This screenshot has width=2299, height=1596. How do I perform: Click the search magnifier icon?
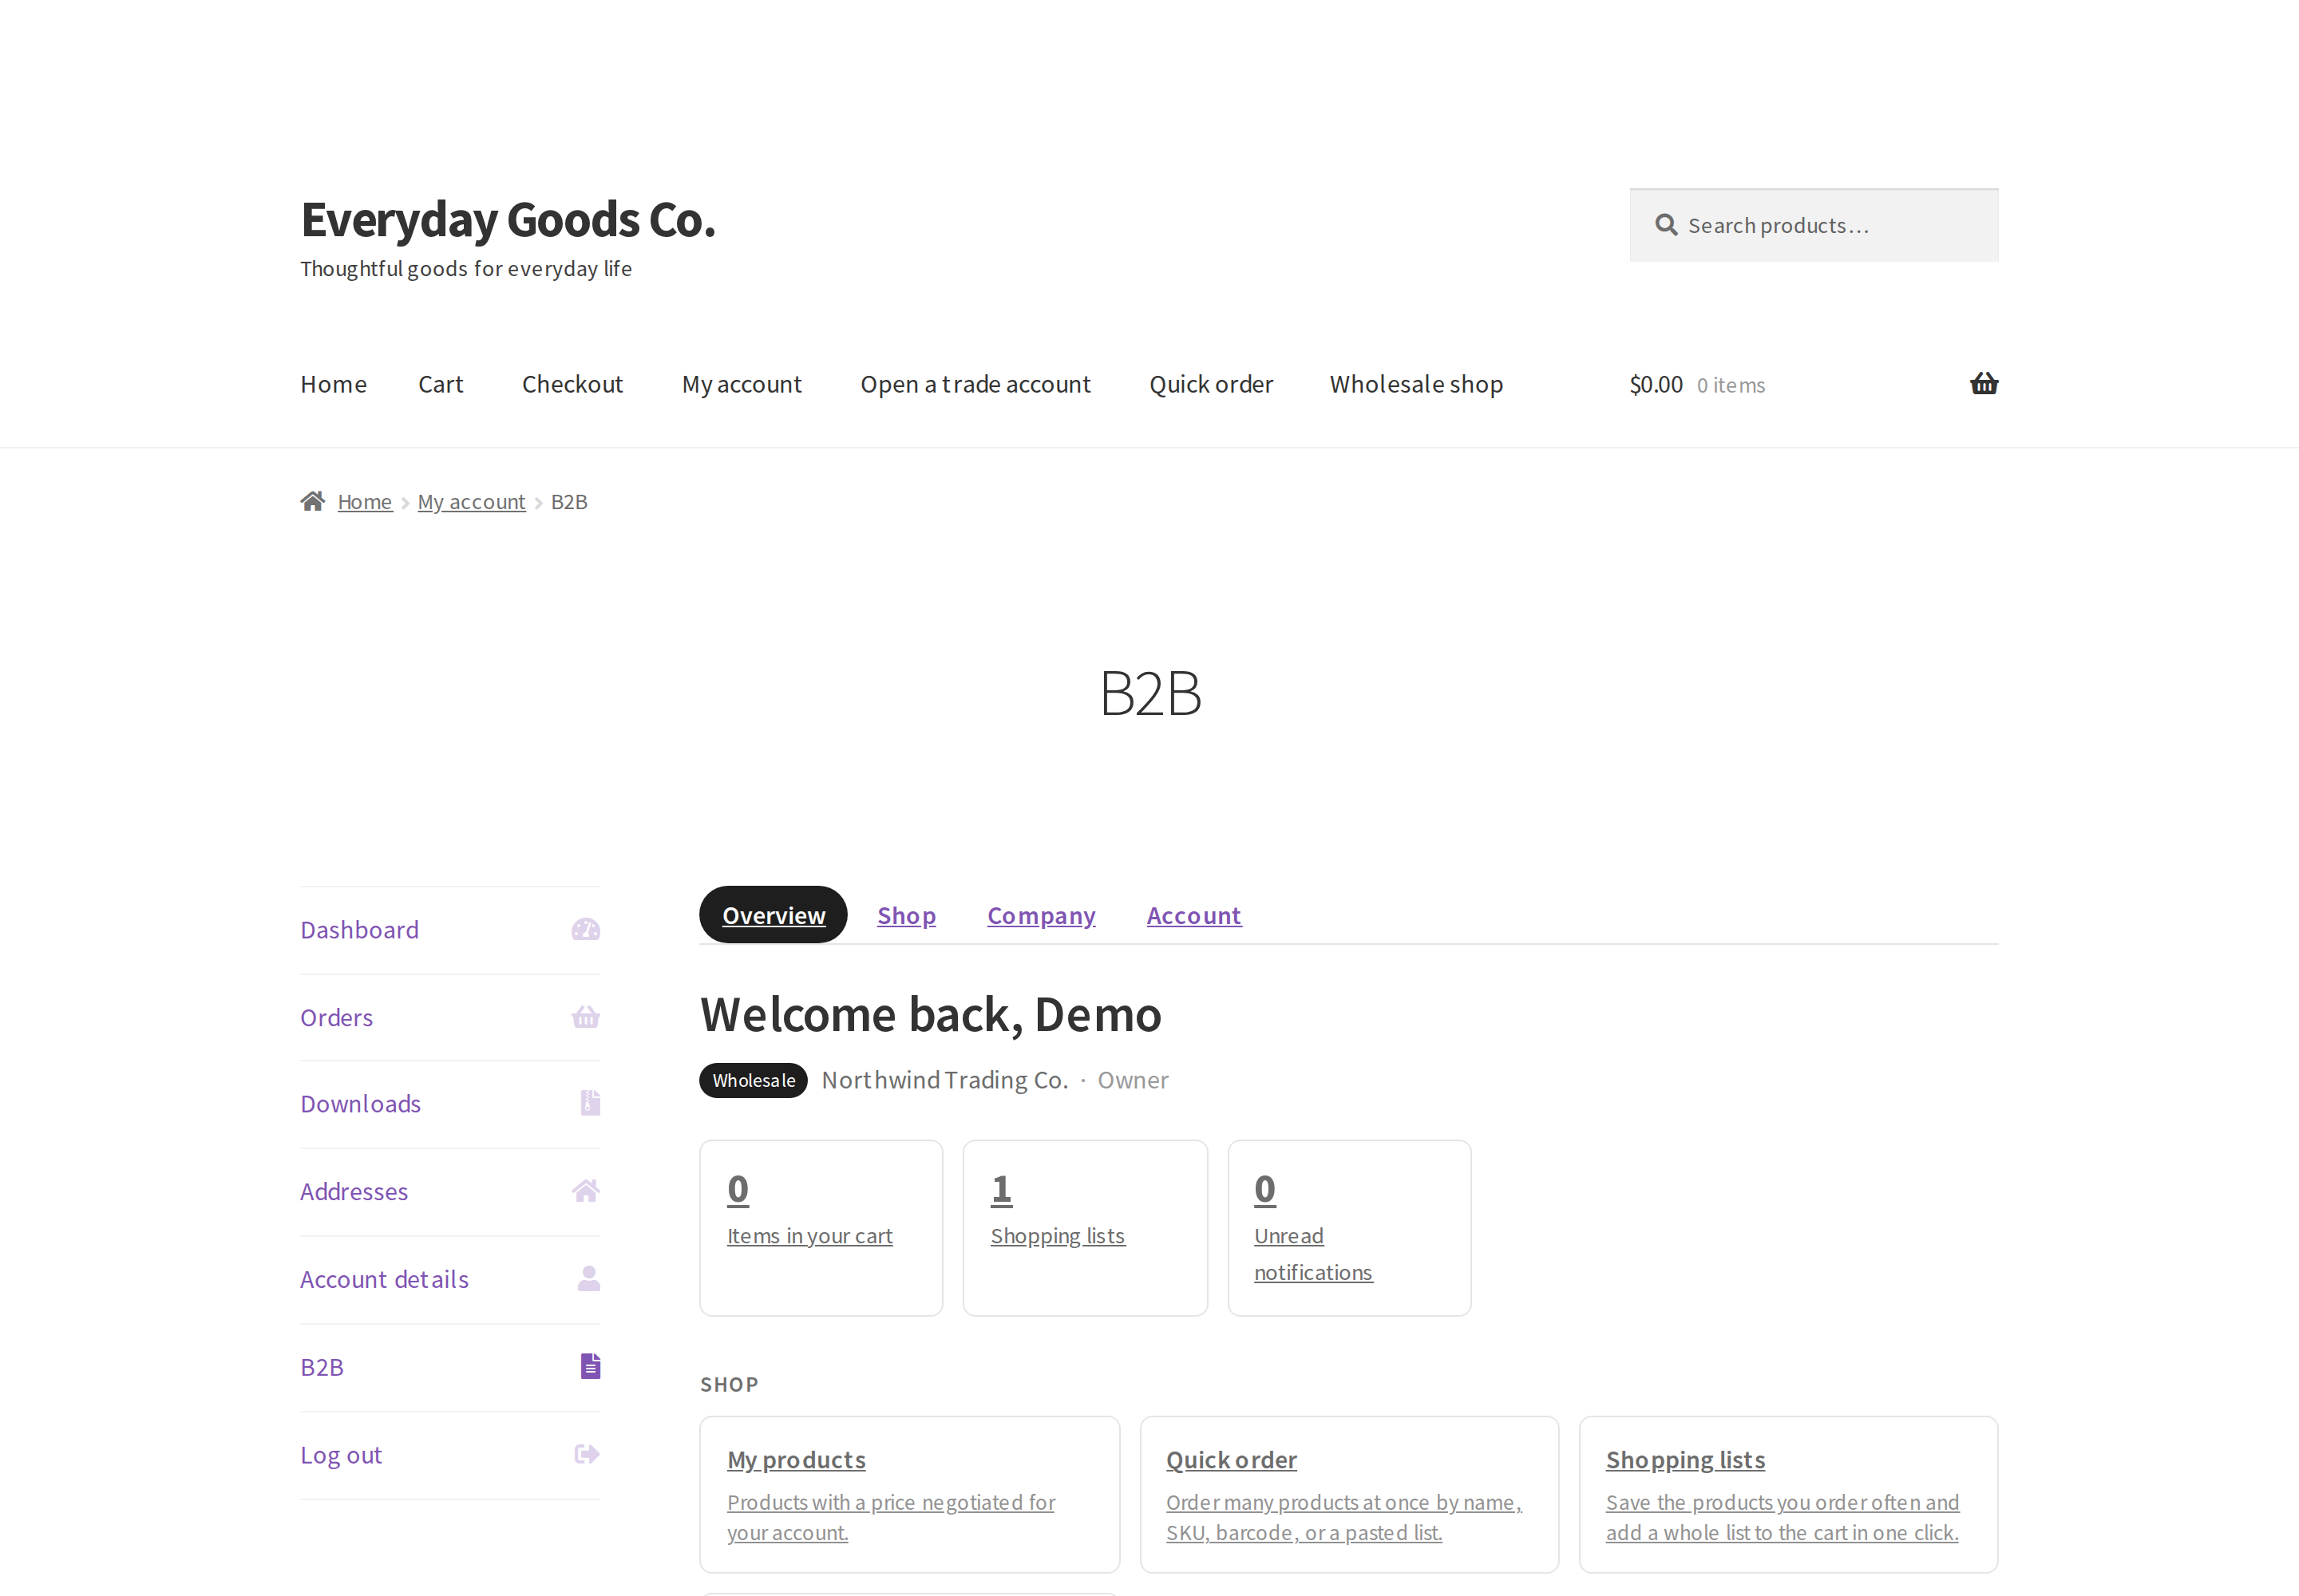[x=1666, y=225]
